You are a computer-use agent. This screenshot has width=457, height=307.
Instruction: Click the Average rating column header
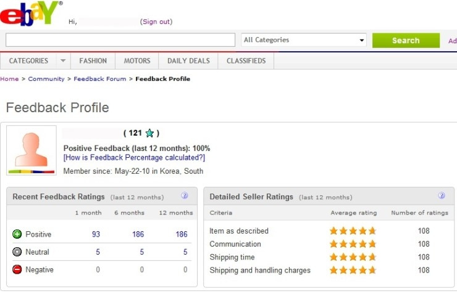point(353,213)
